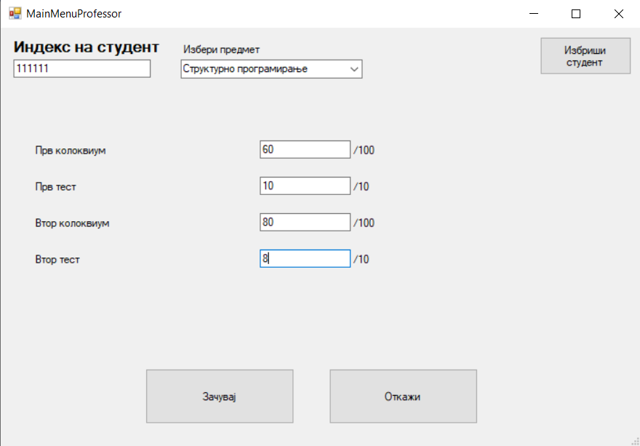
Task: Click the window resize grip corner
Action: [635, 441]
